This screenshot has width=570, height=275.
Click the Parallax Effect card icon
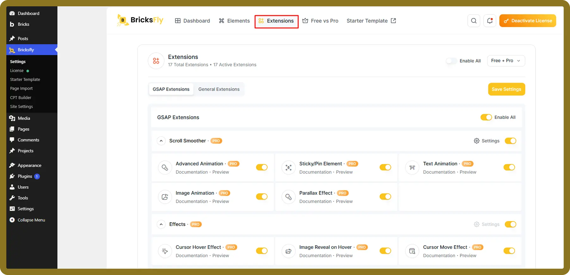(x=288, y=197)
